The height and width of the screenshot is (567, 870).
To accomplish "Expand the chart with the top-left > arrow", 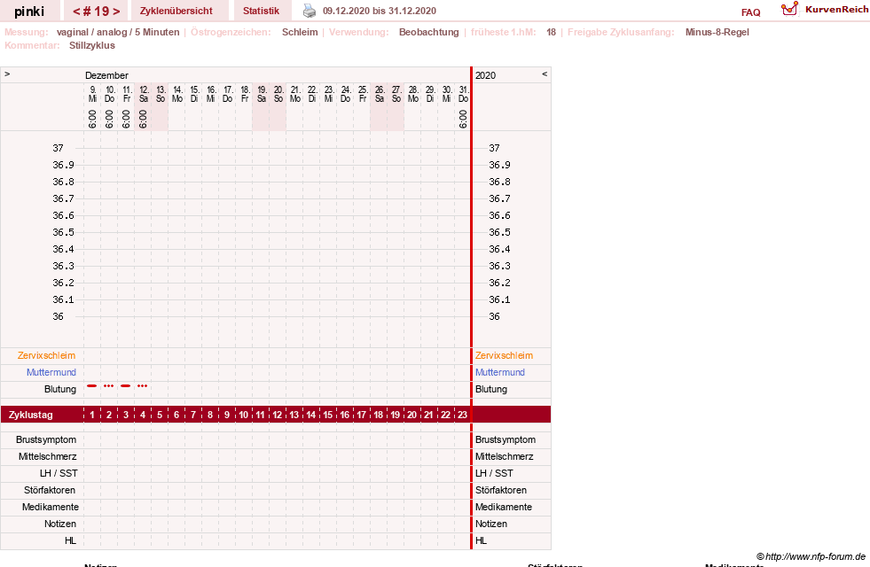I will tap(7, 74).
